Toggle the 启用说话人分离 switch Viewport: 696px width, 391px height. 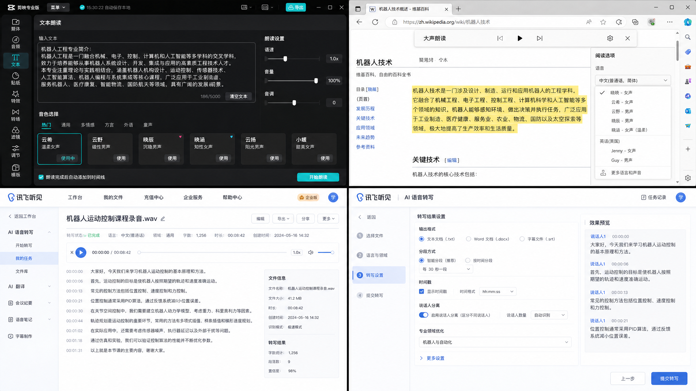click(x=423, y=315)
